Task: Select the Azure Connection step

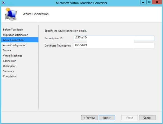Action: (20, 40)
